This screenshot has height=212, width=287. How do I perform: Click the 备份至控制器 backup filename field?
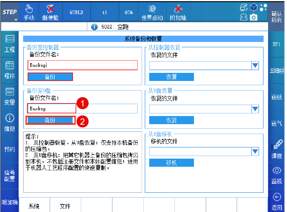tap(82, 65)
